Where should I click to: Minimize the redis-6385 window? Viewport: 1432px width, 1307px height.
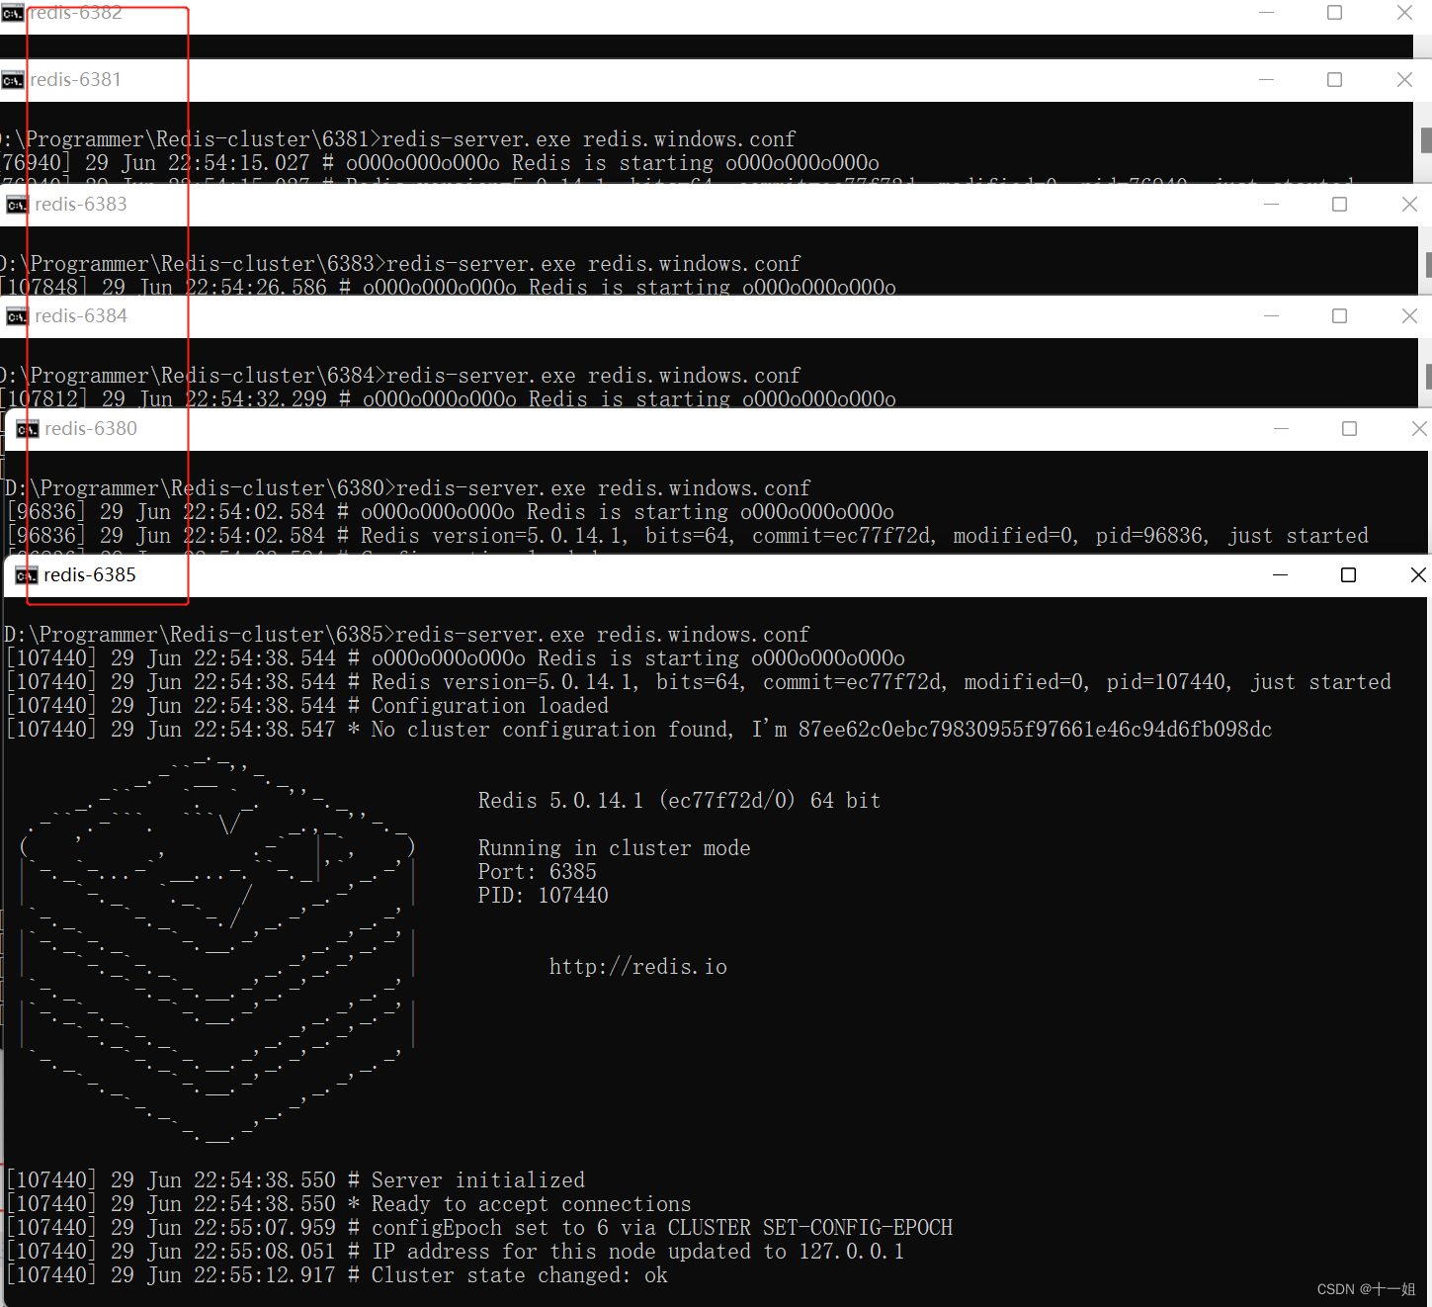click(1280, 574)
